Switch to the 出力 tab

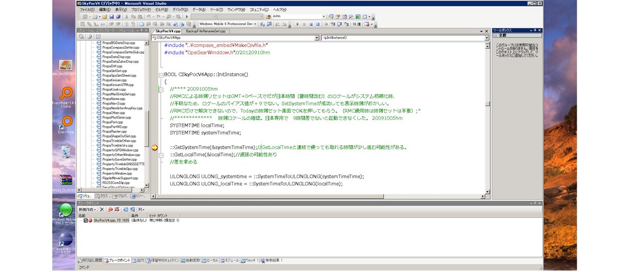[x=138, y=261]
